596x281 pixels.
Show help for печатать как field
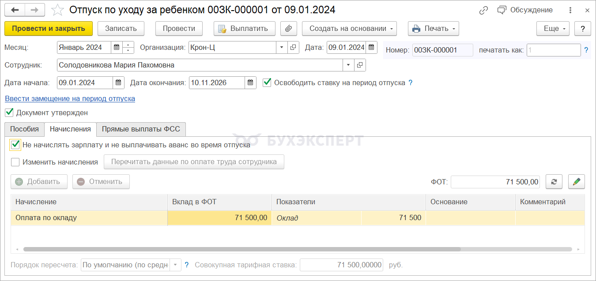click(x=586, y=50)
